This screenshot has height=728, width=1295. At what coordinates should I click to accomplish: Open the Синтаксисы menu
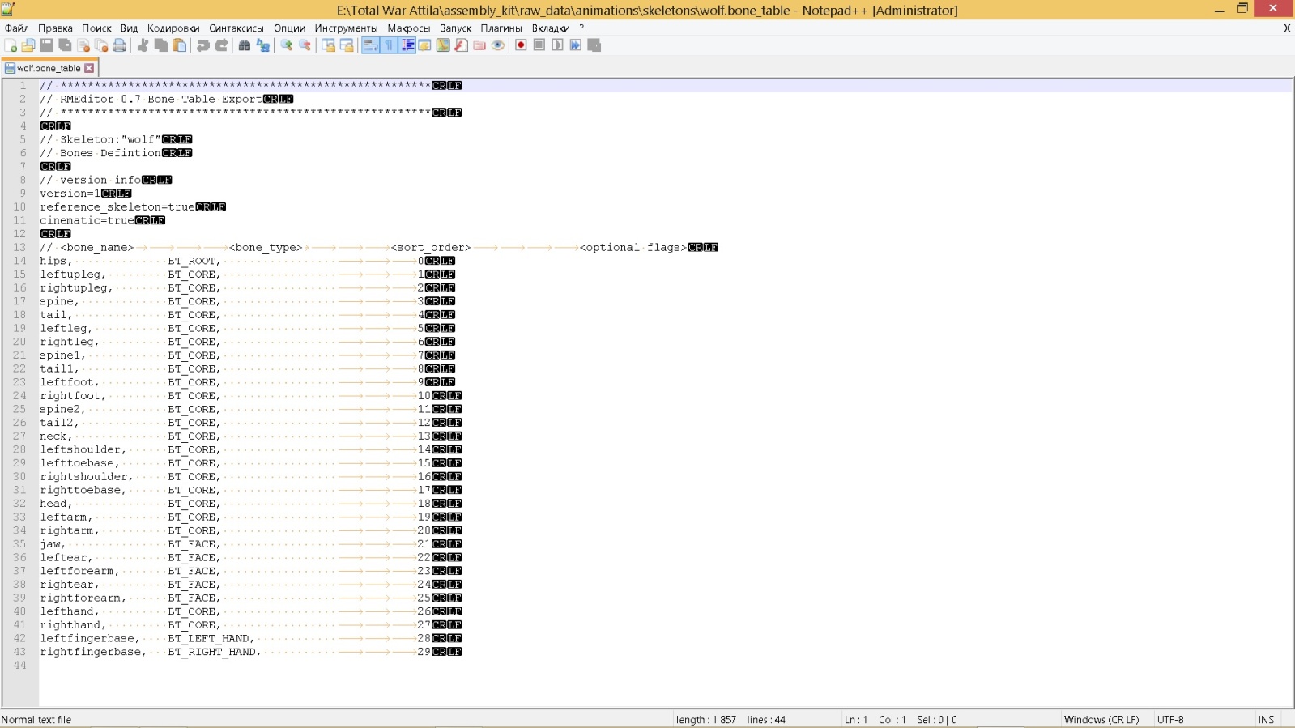click(x=236, y=28)
